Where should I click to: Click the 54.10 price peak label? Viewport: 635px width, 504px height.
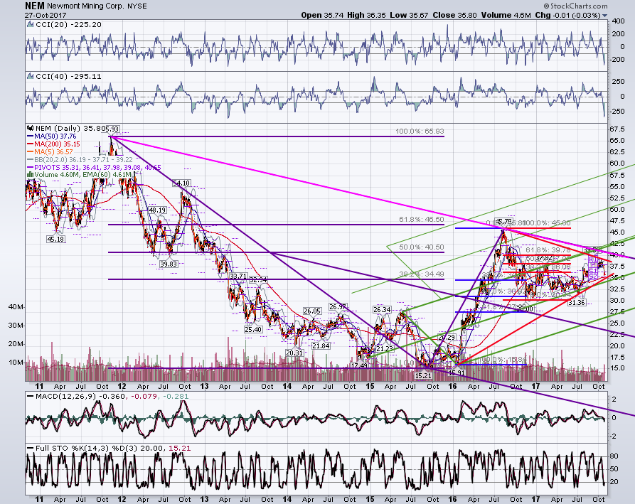tap(181, 183)
